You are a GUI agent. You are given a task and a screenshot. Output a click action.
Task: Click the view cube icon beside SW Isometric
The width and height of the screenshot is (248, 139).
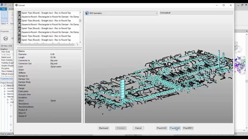pos(87,13)
